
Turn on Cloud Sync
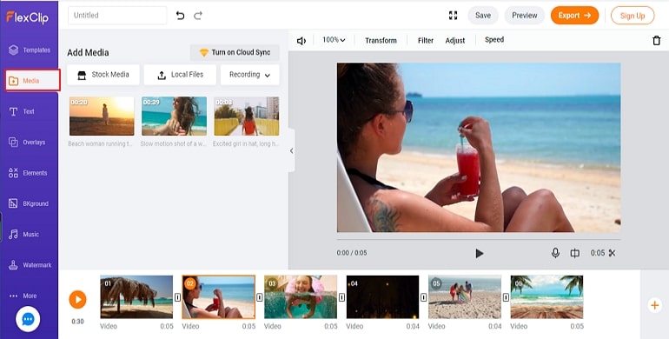click(x=235, y=52)
